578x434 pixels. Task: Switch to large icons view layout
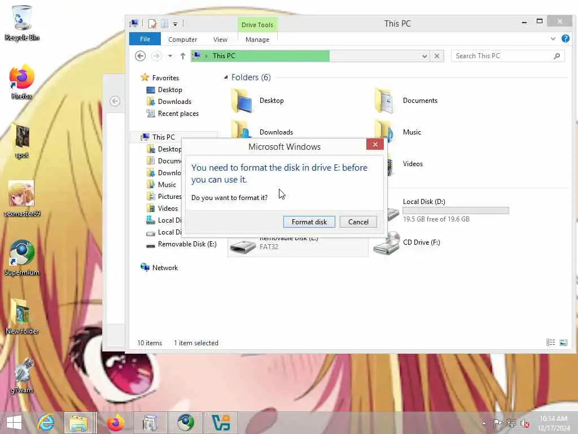(x=563, y=342)
